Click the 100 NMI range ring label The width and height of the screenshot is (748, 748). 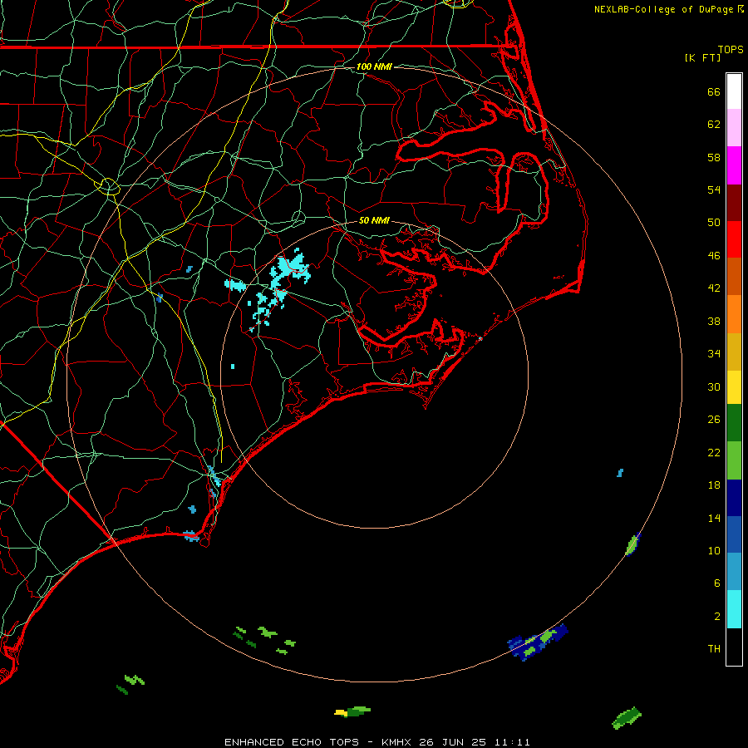pyautogui.click(x=374, y=66)
